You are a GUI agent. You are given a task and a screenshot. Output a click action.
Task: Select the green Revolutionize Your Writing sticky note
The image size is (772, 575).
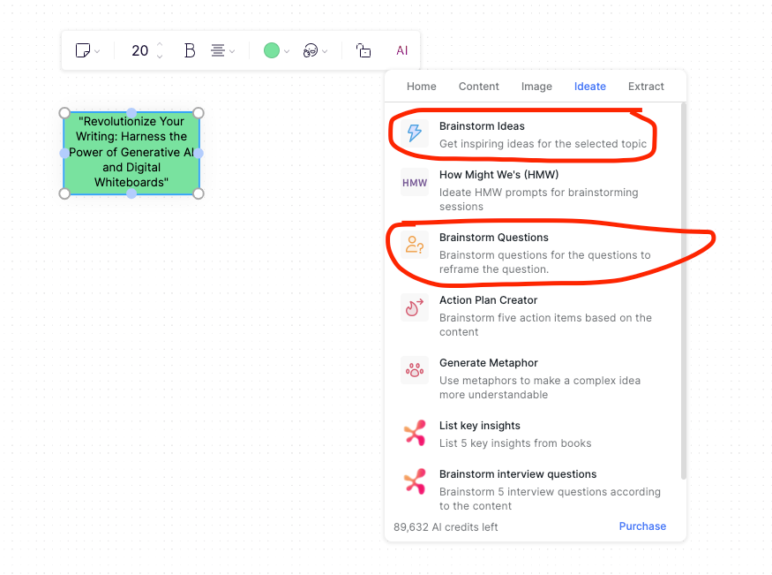coord(131,153)
